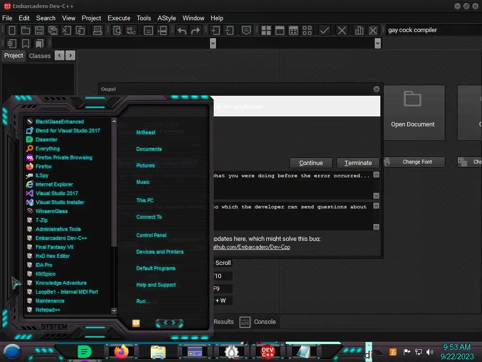This screenshot has height=362, width=482.
Task: Click the Run window toolbar icon
Action: (x=280, y=30)
